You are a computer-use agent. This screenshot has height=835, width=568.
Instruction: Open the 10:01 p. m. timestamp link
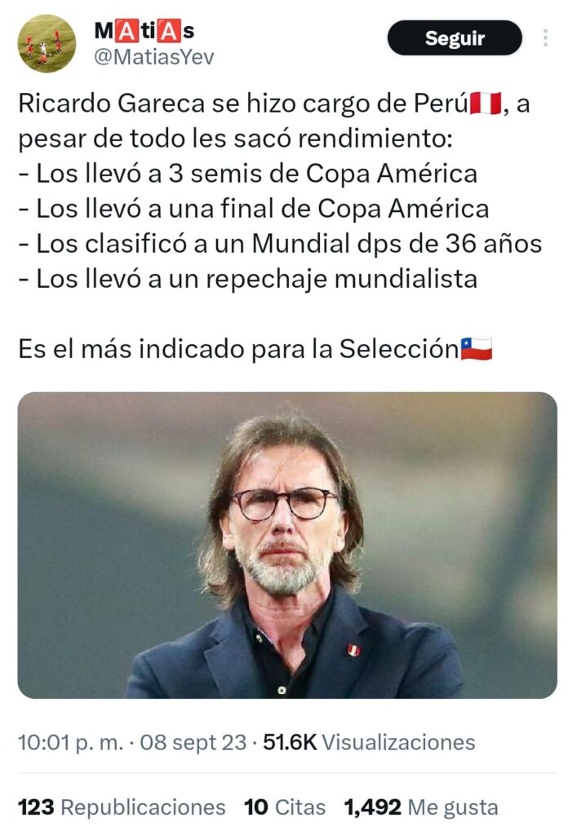[x=70, y=742]
